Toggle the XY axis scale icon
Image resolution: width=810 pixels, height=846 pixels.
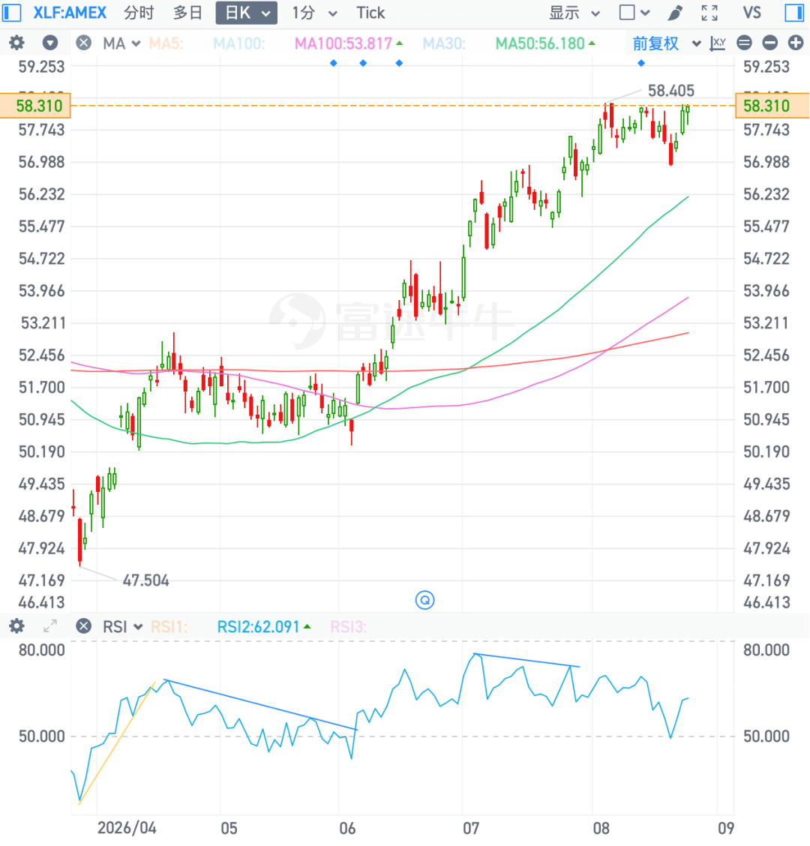pyautogui.click(x=718, y=43)
